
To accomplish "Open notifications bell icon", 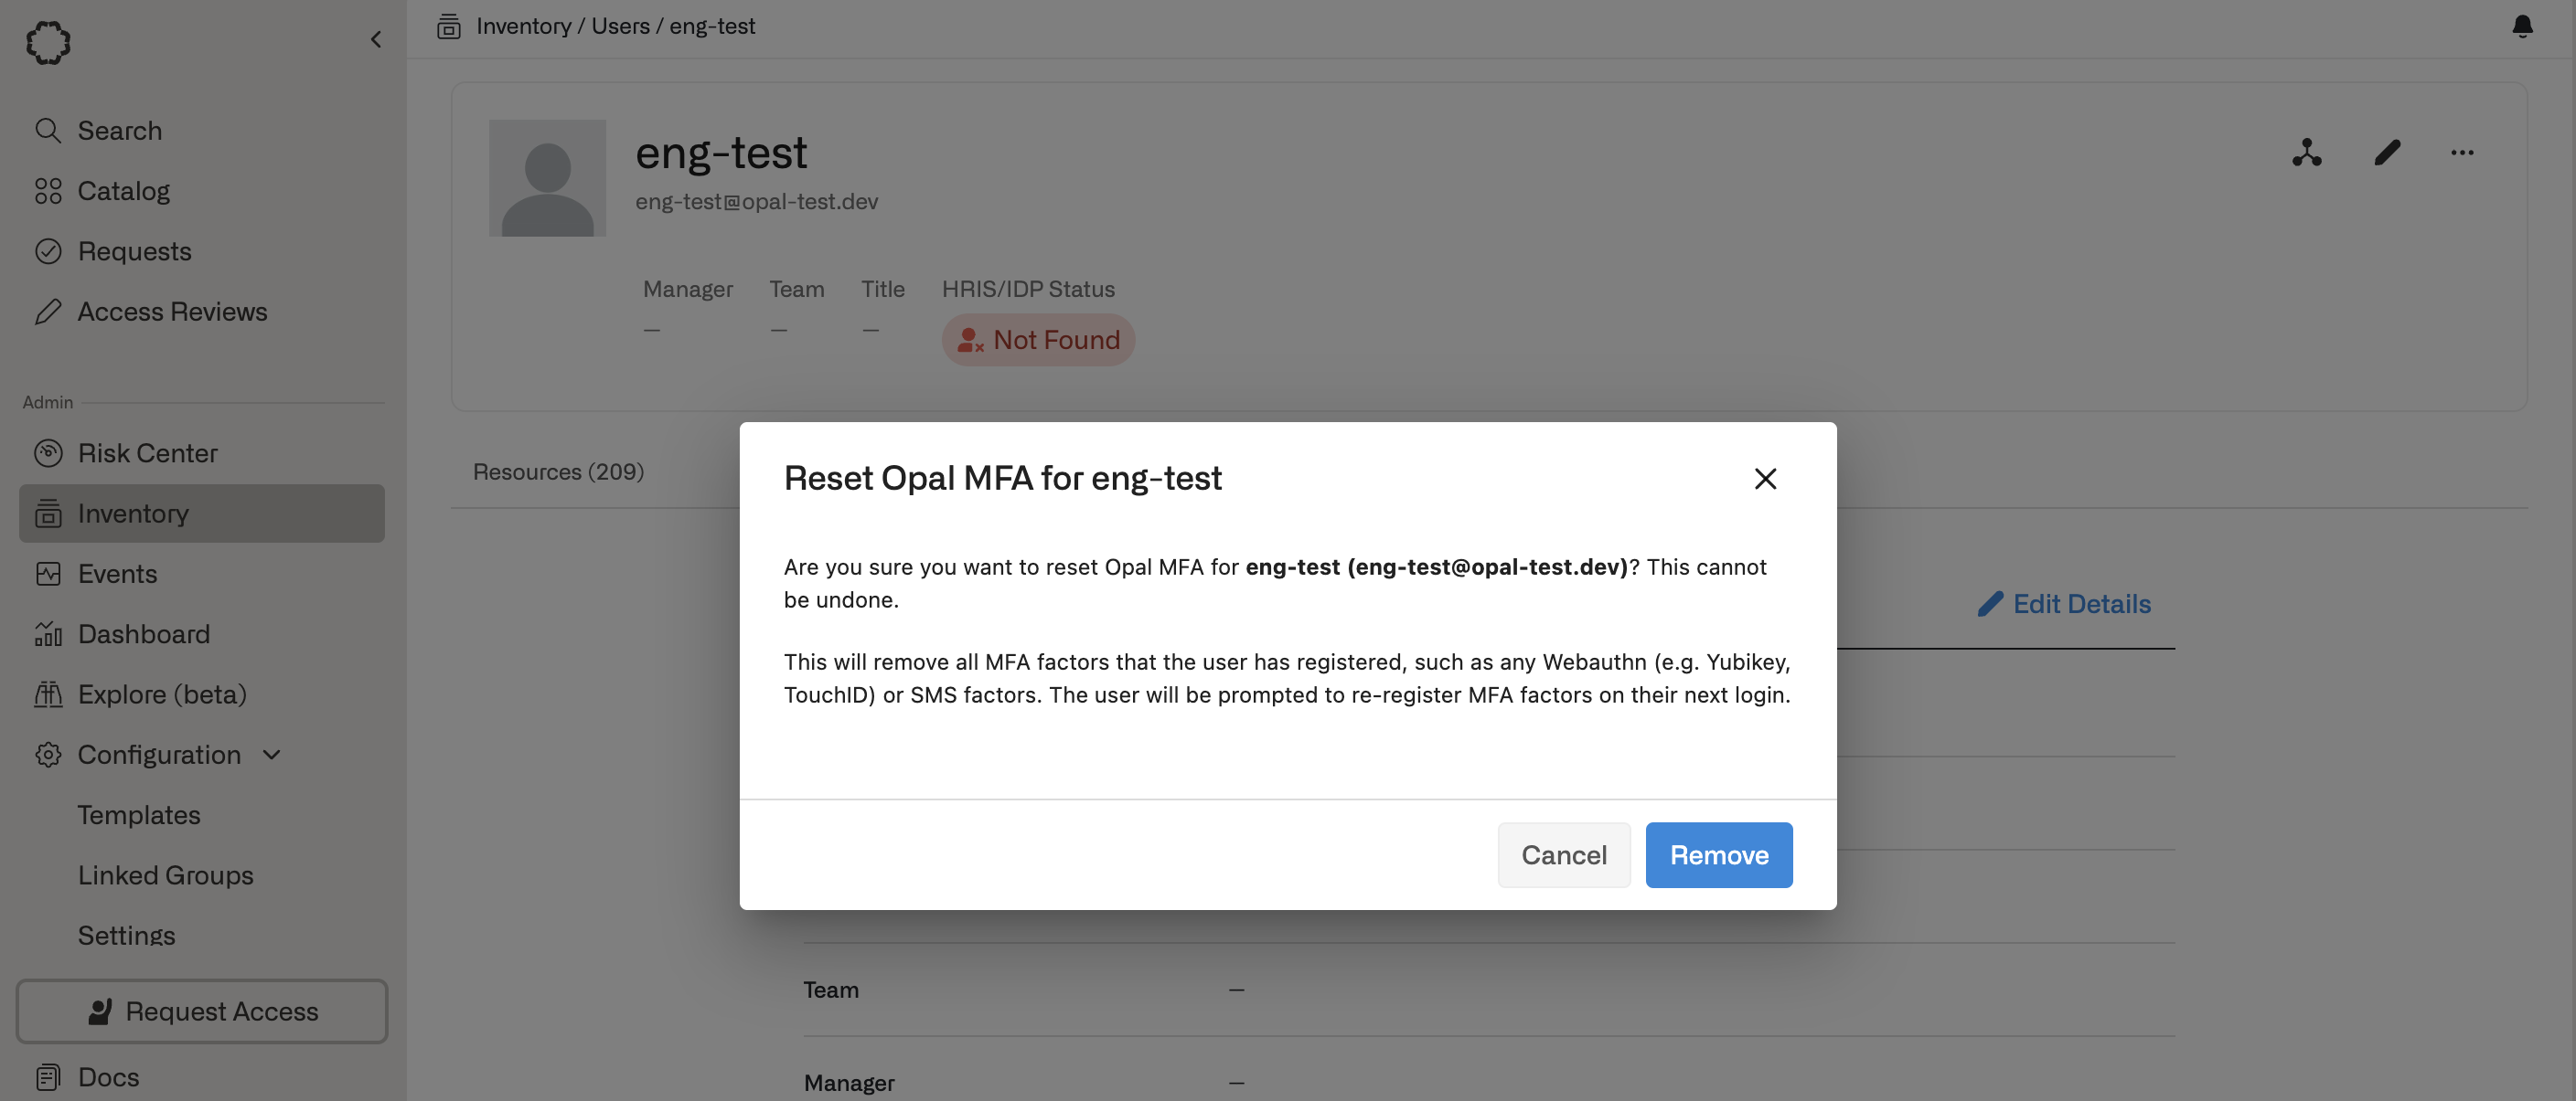I will click(x=2522, y=27).
